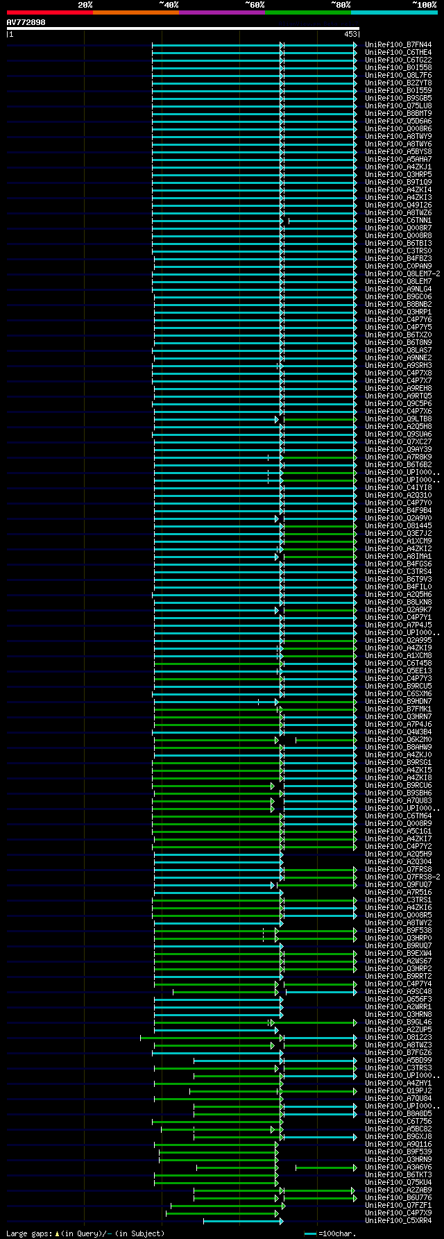Open hit UniRef100_B2ZYT8
Viewport: 444px width, 1239px height.
tap(398, 83)
